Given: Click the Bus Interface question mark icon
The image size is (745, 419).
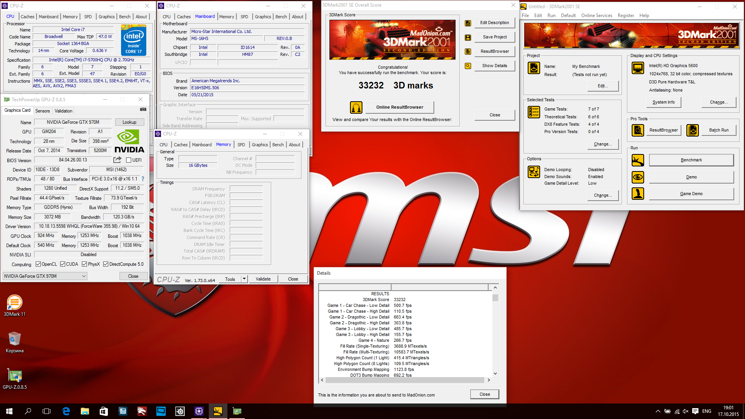Looking at the screenshot, I should click(143, 179).
